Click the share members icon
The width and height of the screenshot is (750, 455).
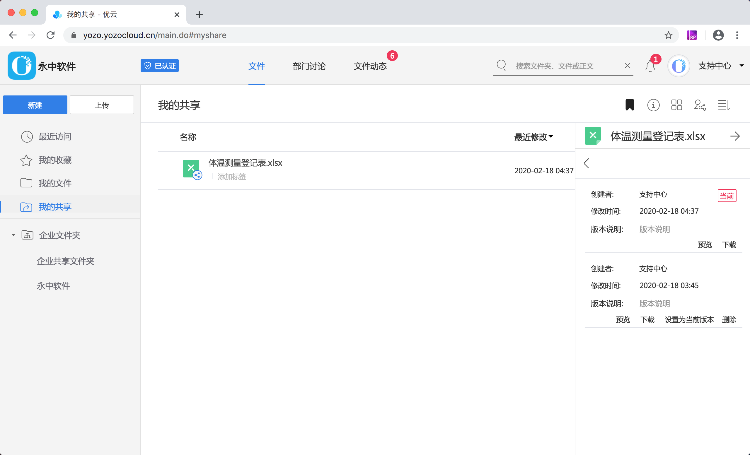(700, 105)
